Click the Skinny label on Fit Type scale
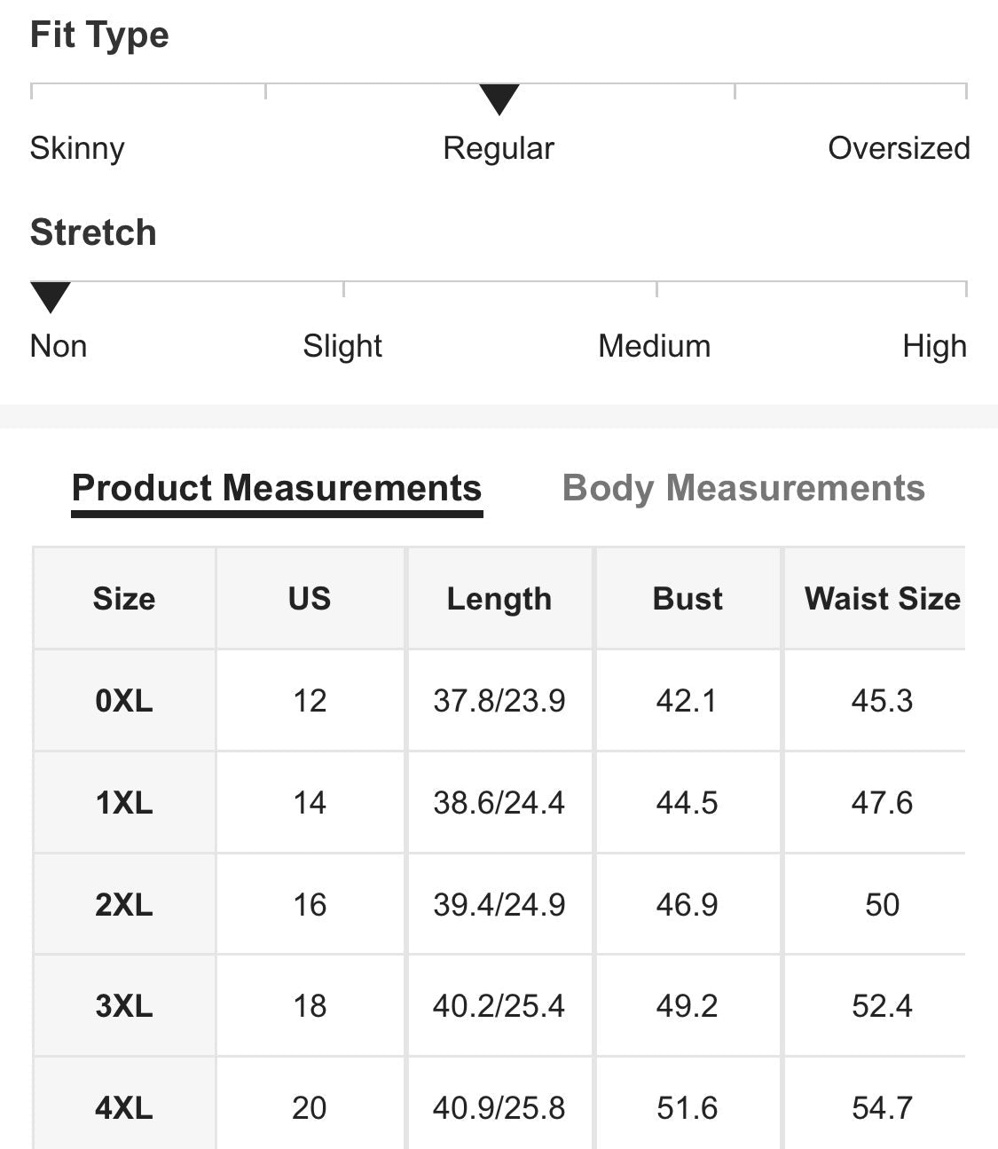The image size is (998, 1149). click(77, 148)
